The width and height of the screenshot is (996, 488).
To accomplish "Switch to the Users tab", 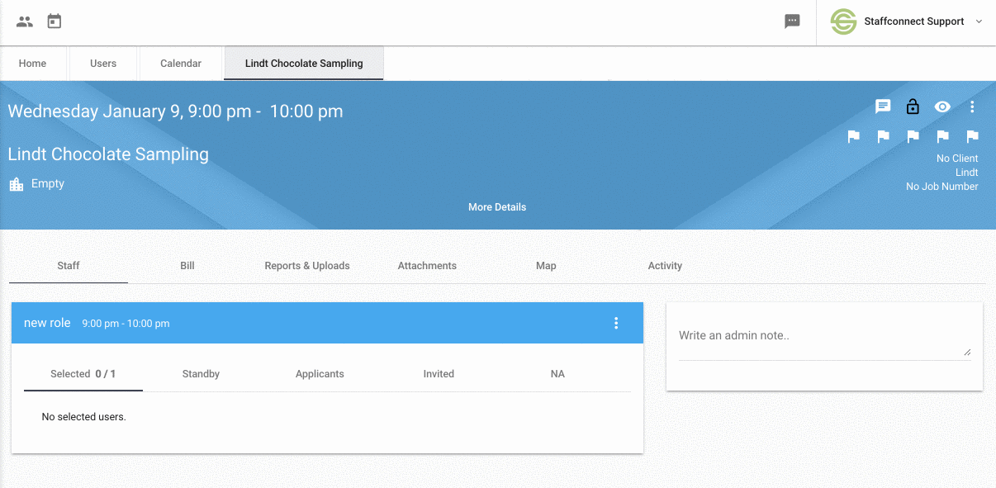I will pyautogui.click(x=103, y=64).
